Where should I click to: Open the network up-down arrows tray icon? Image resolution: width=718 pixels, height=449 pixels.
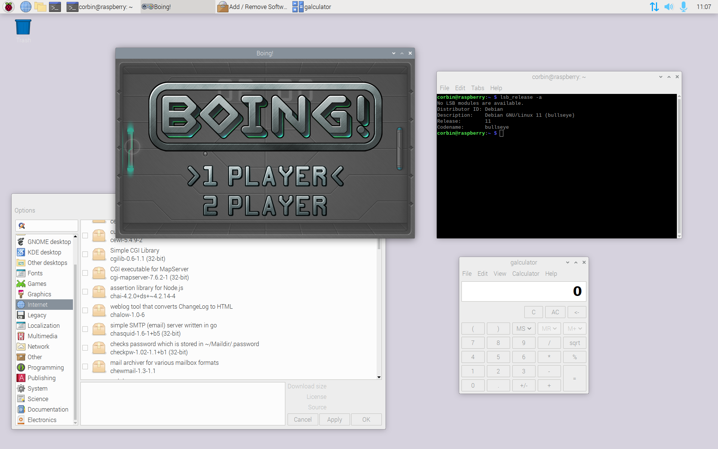654,7
